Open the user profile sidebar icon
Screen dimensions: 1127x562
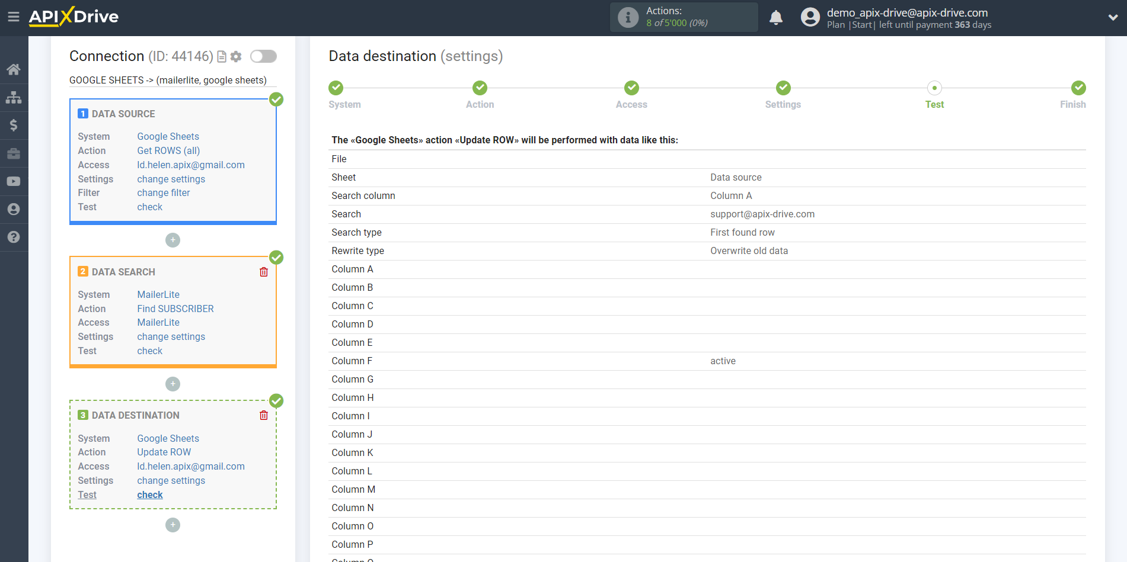click(x=14, y=209)
